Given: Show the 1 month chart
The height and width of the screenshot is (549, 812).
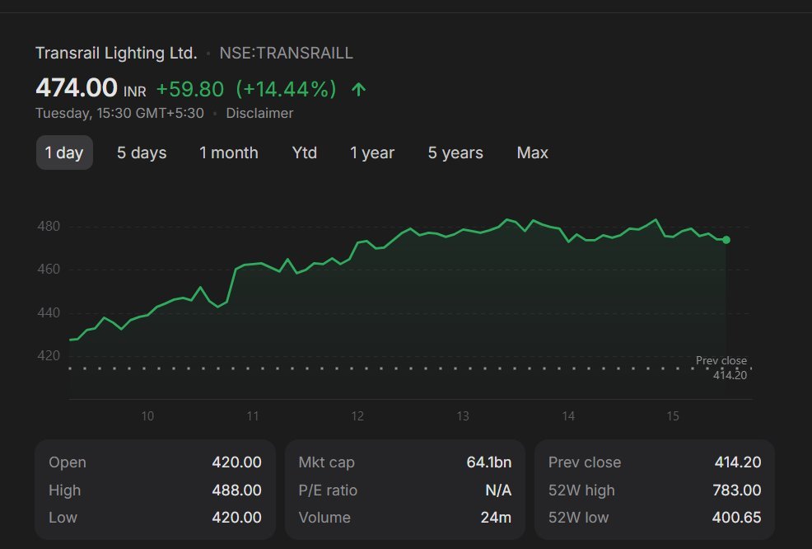Looking at the screenshot, I should (x=228, y=152).
